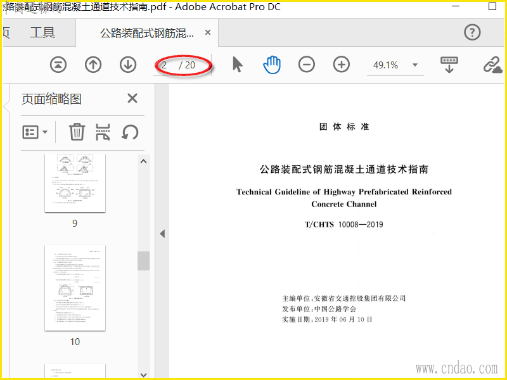Image resolution: width=507 pixels, height=380 pixels.
Task: Click the share link cloud icon
Action: pyautogui.click(x=492, y=65)
